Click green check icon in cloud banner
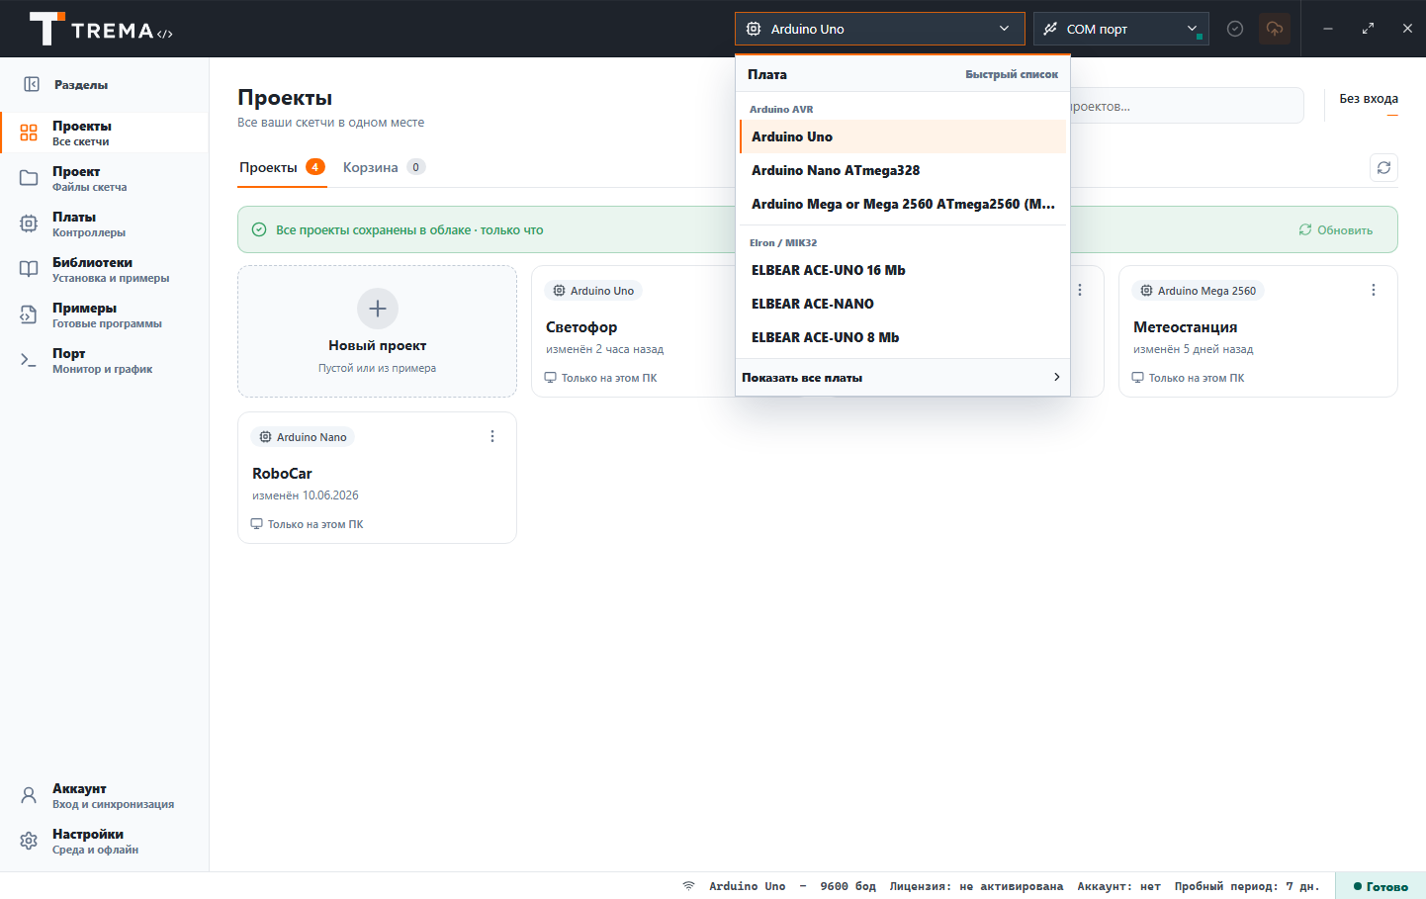 (259, 229)
